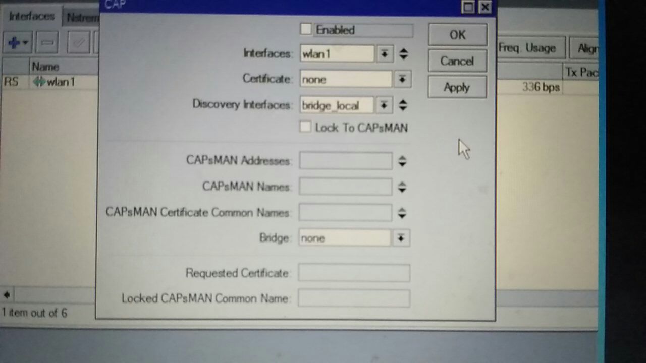Click the Locked CAPsMAN Common Name field

(x=354, y=298)
